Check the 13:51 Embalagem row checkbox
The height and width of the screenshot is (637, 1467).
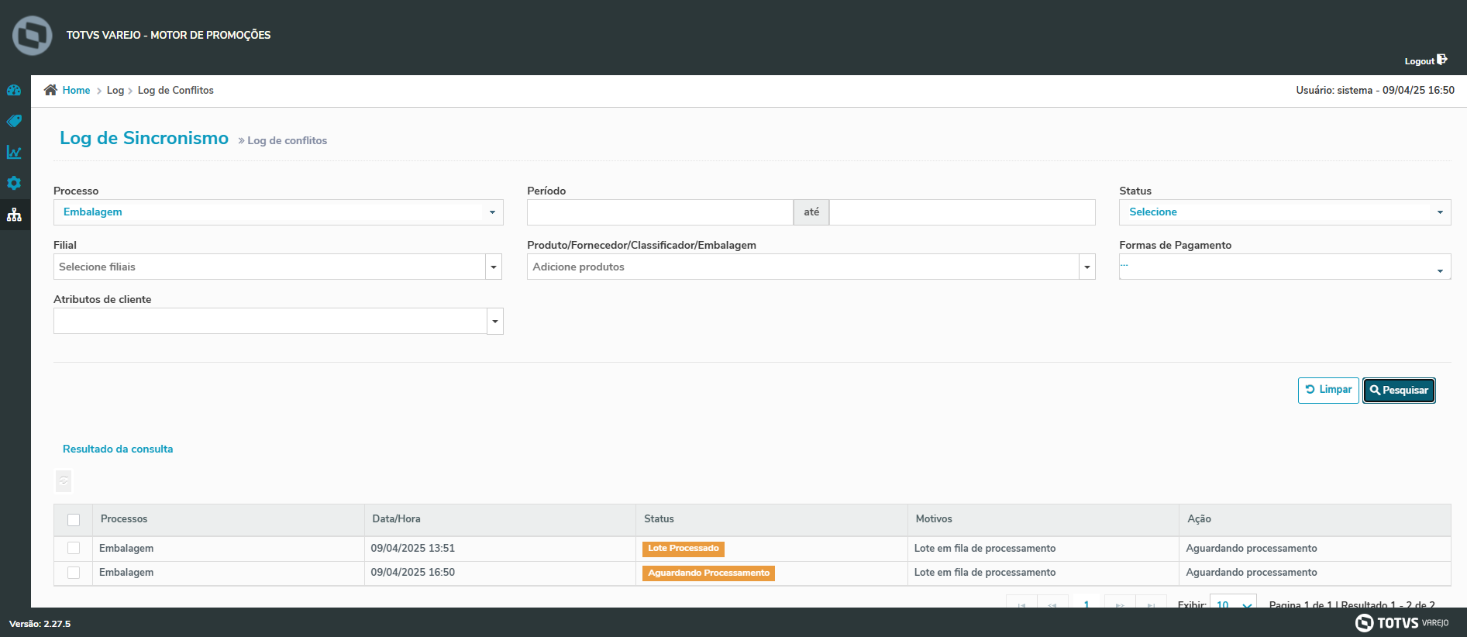point(74,548)
